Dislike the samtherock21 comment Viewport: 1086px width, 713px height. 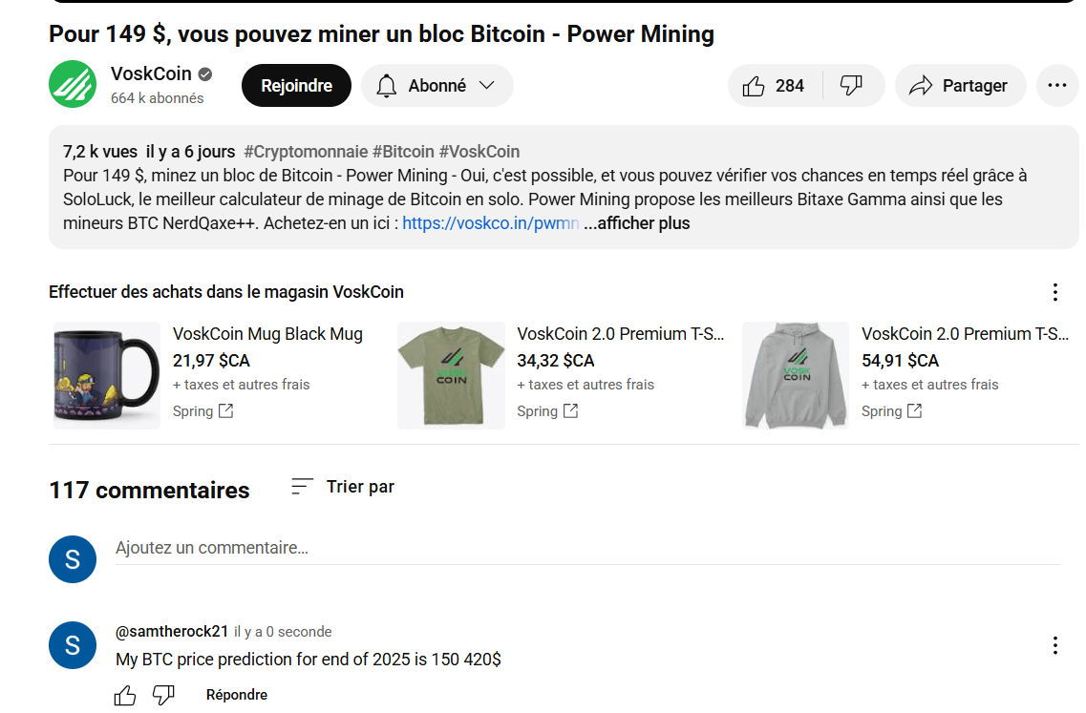[163, 695]
